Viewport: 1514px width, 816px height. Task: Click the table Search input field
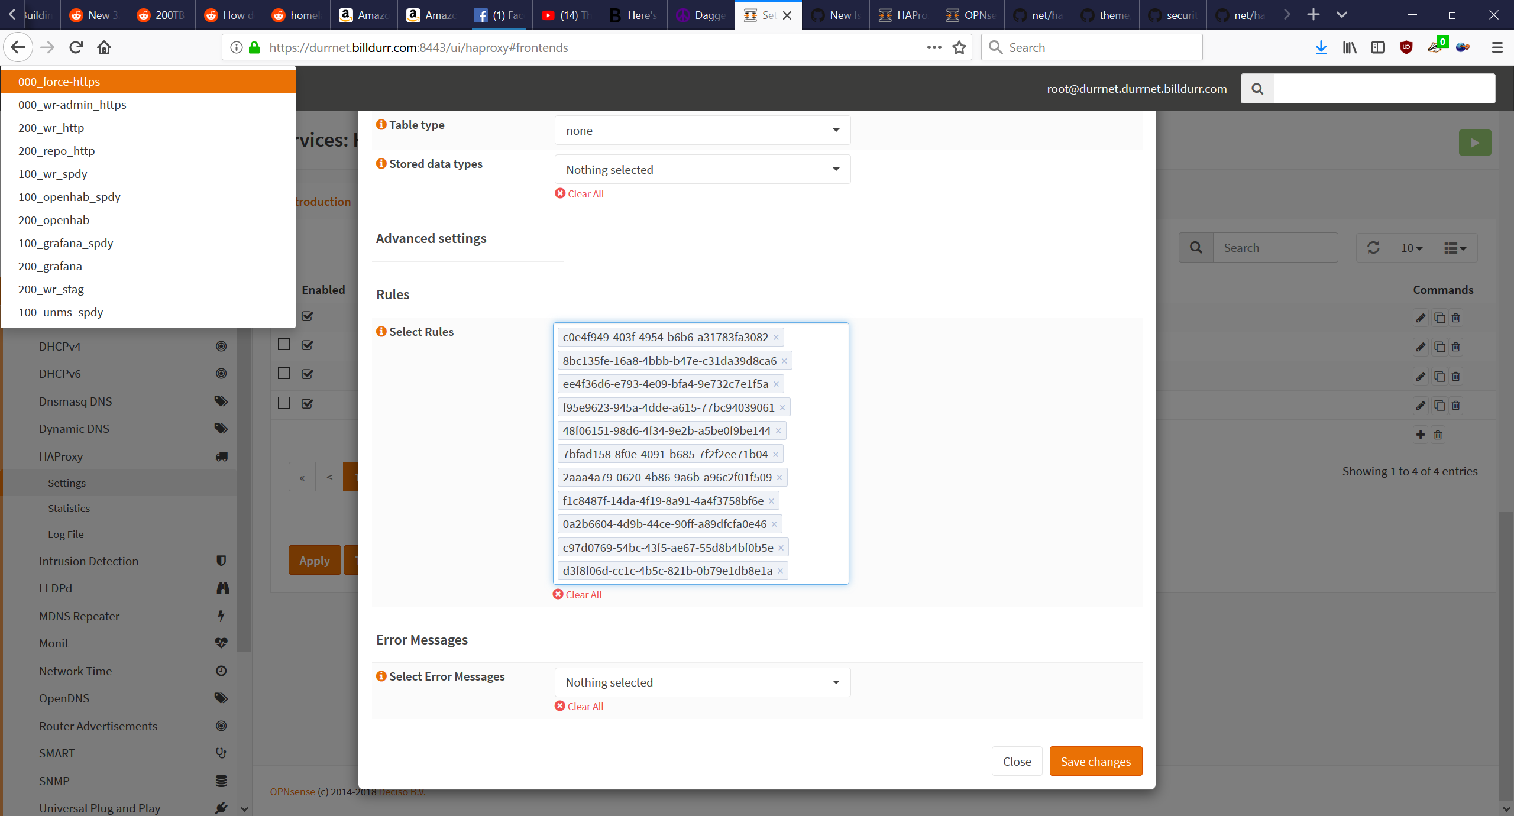point(1275,248)
